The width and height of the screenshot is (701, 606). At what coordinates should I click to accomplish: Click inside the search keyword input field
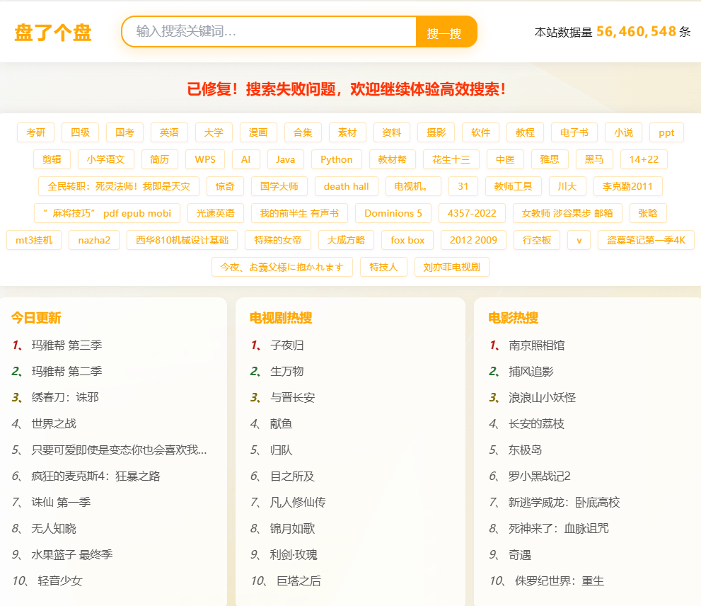point(269,32)
